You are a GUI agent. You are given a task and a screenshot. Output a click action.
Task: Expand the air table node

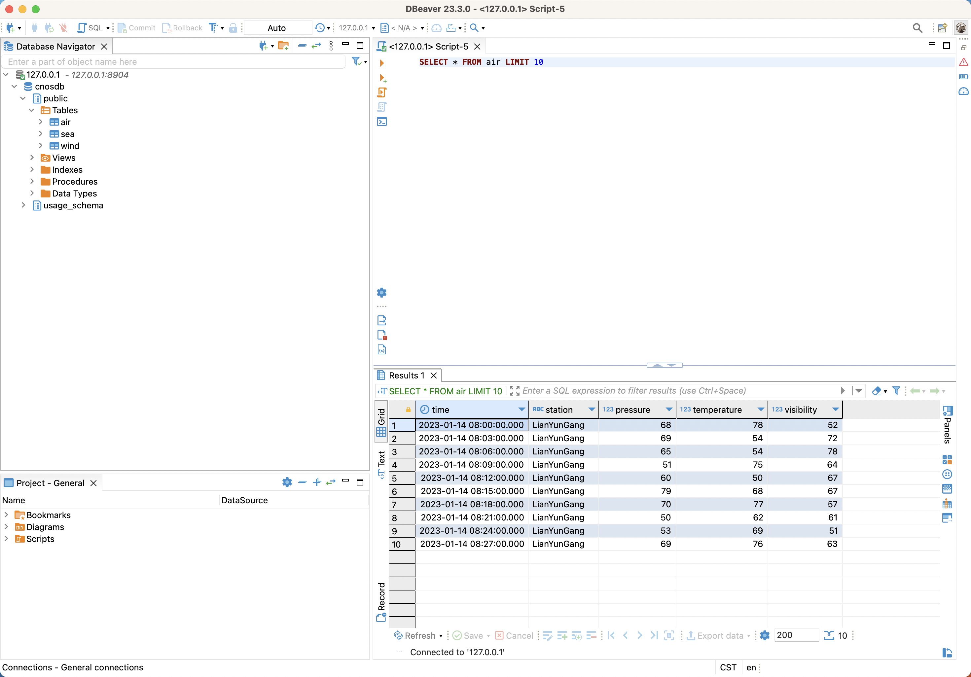click(41, 122)
